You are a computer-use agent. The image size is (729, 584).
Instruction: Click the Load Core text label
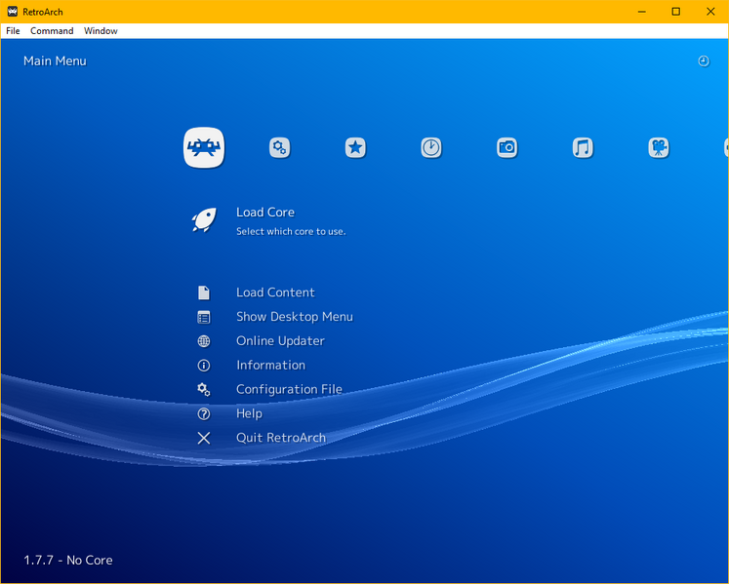pyautogui.click(x=265, y=213)
